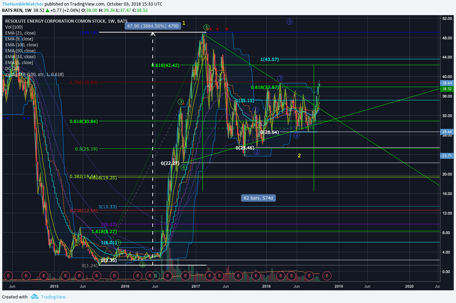Click the 23.71 price axis badge
The height and width of the screenshot is (303, 456).
(x=447, y=156)
